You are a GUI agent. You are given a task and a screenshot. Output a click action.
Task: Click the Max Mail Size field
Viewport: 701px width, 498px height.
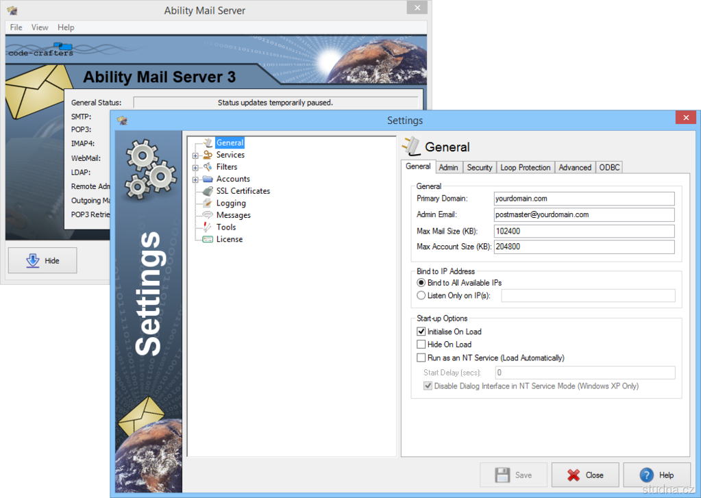click(x=584, y=231)
